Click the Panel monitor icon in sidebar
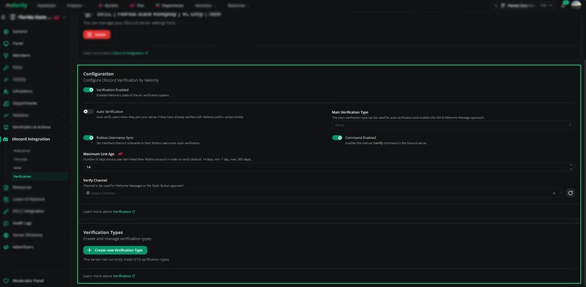 6,43
